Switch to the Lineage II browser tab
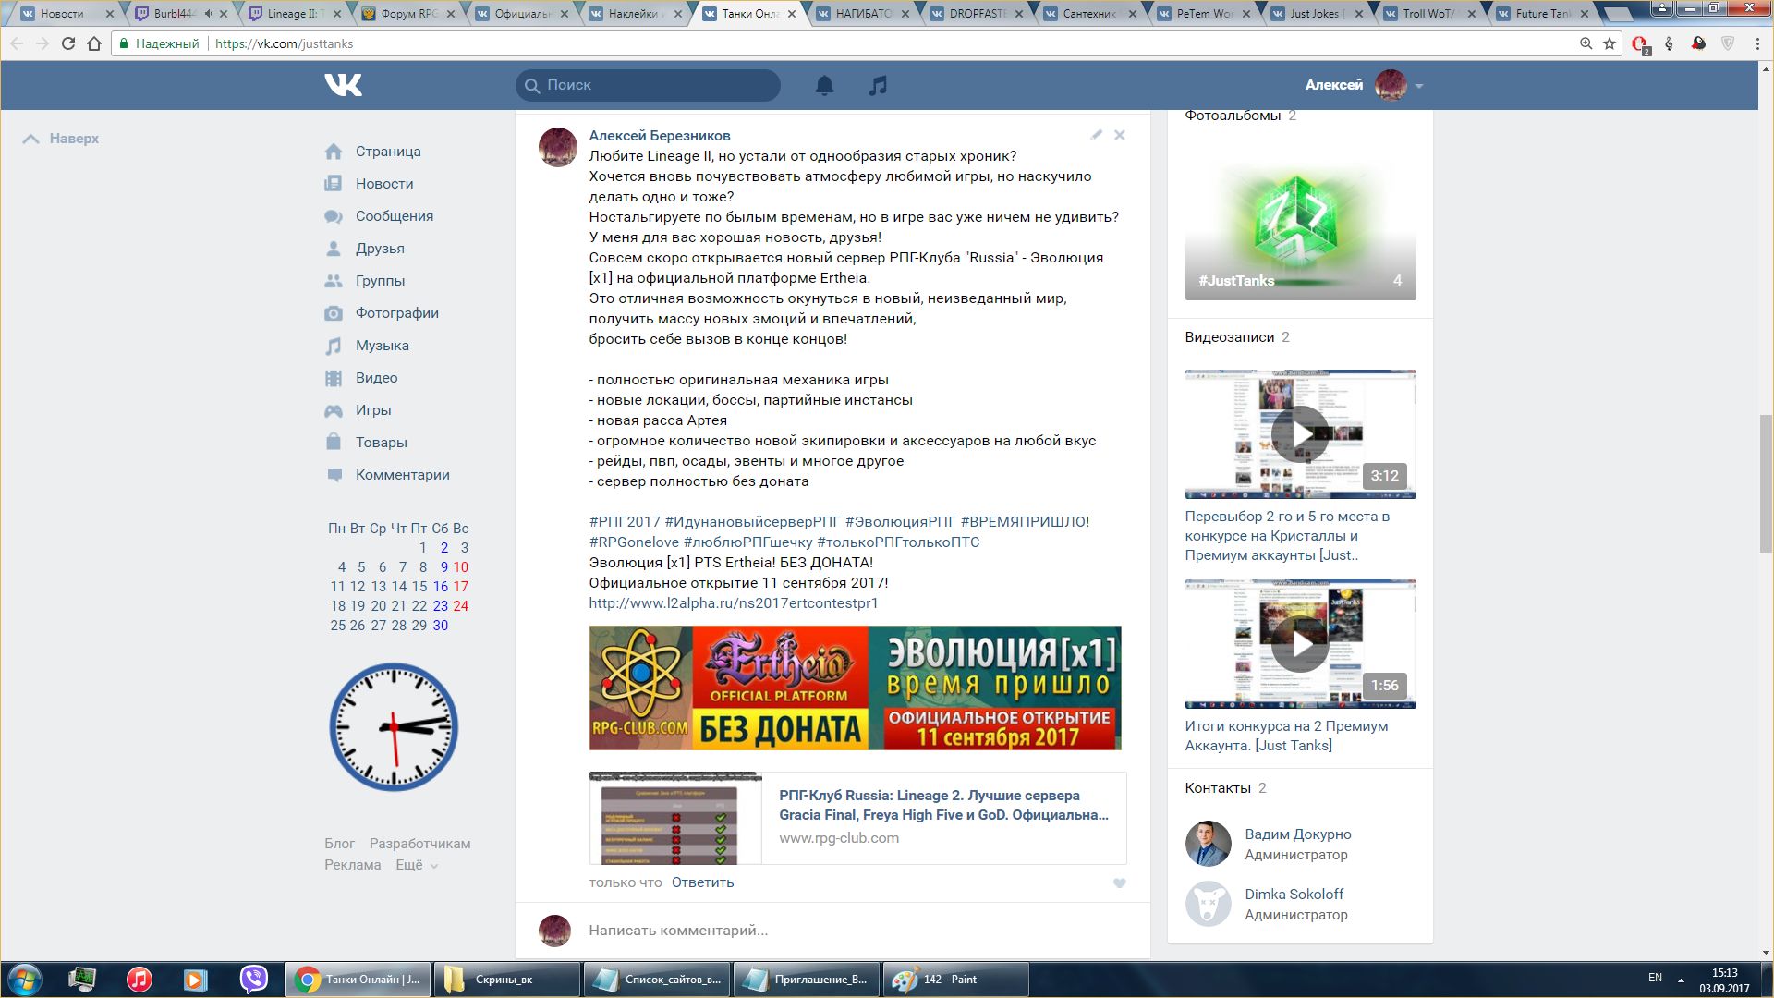 coord(295,14)
